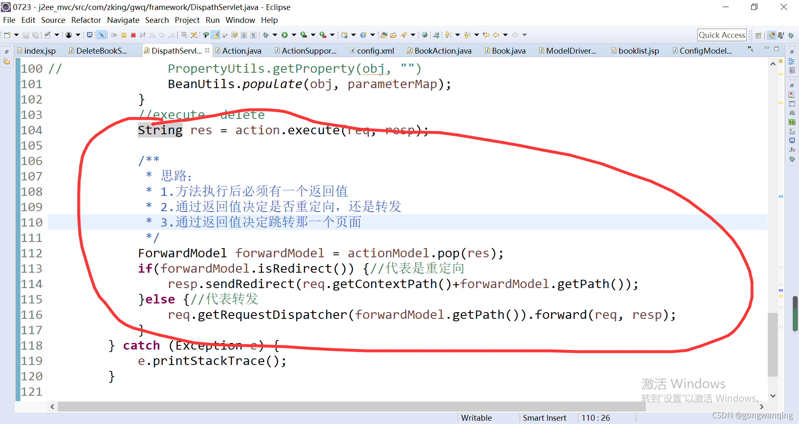Viewport: 799px width, 424px height.
Task: Click the Save icon in toolbar
Action: point(26,35)
